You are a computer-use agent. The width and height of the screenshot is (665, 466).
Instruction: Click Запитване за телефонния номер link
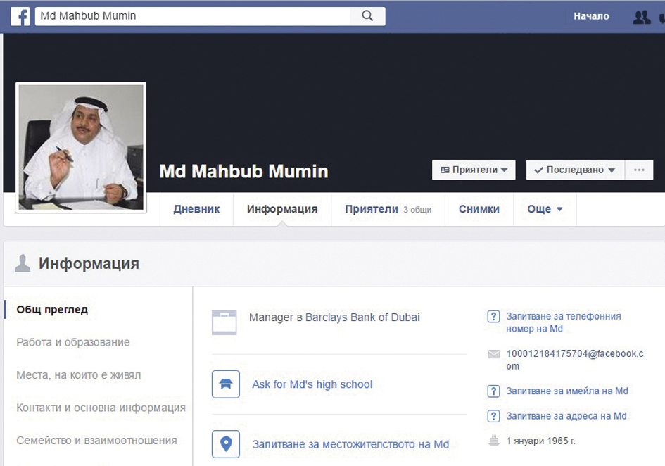click(563, 322)
